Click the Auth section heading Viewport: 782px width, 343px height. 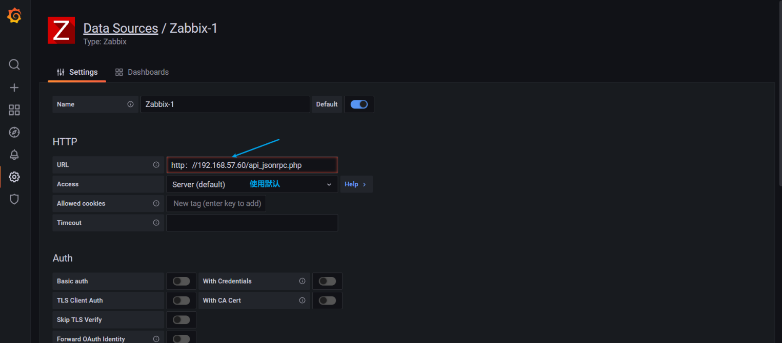point(63,258)
